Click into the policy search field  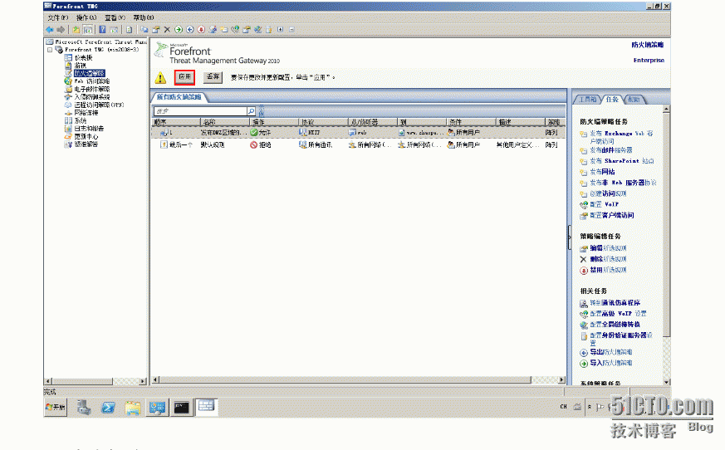(x=200, y=111)
